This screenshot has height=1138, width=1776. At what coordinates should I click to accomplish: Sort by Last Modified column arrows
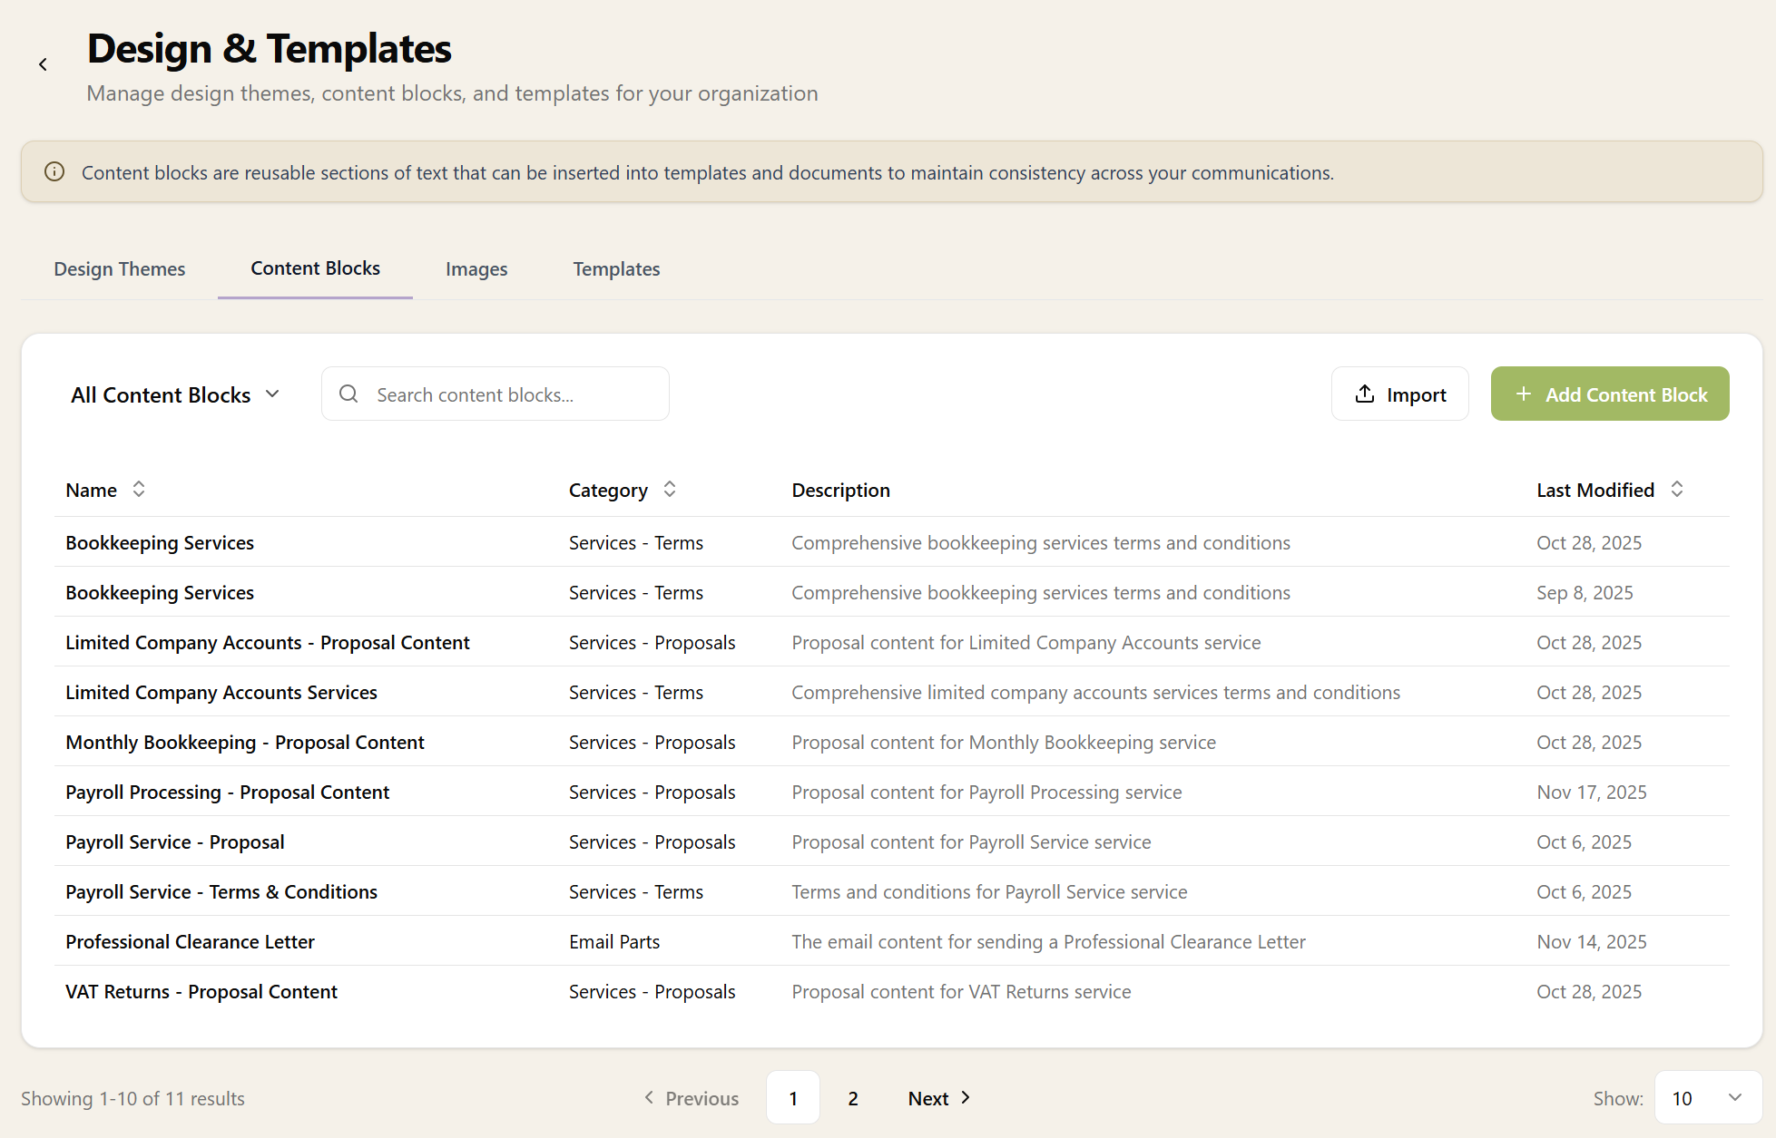point(1677,490)
